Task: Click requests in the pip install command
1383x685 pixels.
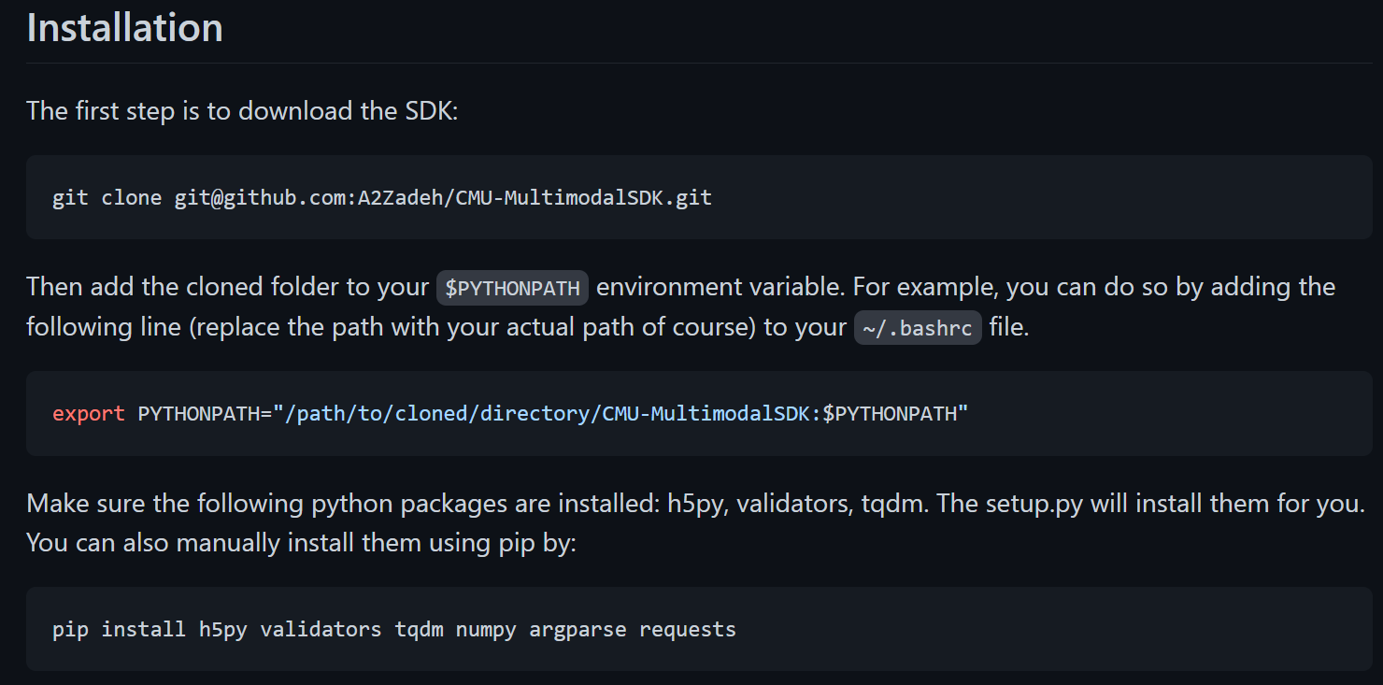Action: click(687, 630)
